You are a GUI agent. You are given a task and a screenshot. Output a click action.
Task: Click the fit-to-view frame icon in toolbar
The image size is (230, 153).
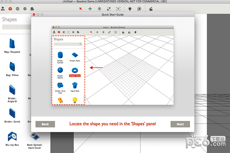click(118, 9)
